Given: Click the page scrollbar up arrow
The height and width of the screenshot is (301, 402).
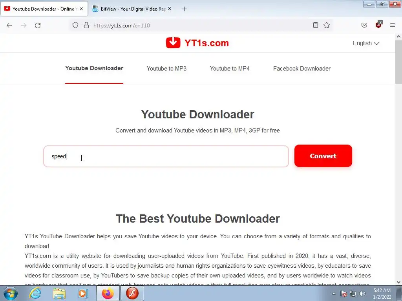Looking at the screenshot, I should (398, 36).
